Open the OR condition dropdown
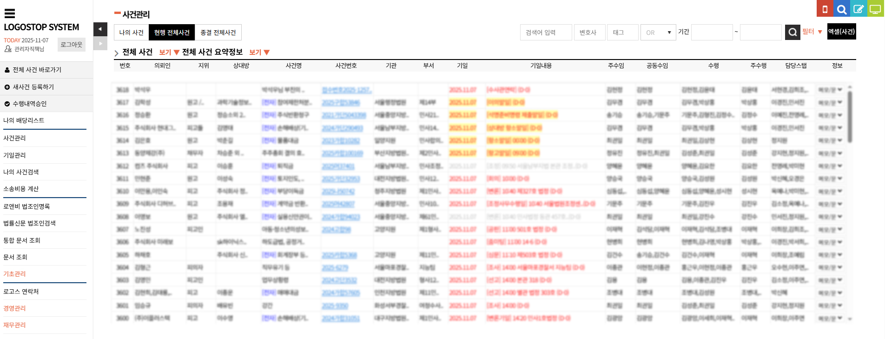The image size is (885, 339). 658,33
